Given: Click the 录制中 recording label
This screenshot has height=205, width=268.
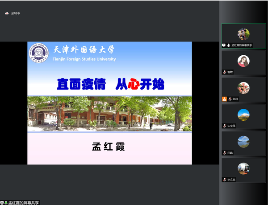Looking at the screenshot, I should [16, 13].
